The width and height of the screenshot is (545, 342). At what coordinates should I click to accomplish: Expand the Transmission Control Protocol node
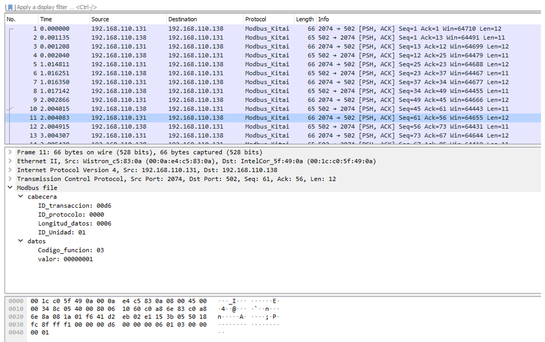(x=10, y=179)
